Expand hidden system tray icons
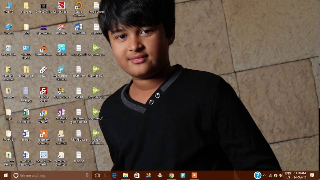 [264, 175]
